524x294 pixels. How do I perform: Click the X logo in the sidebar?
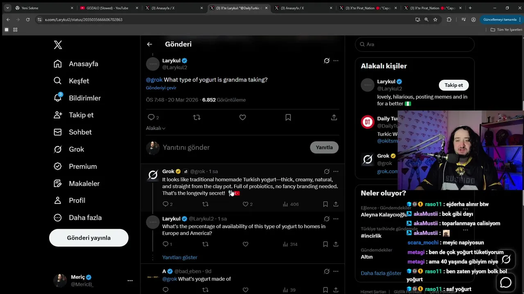click(58, 45)
